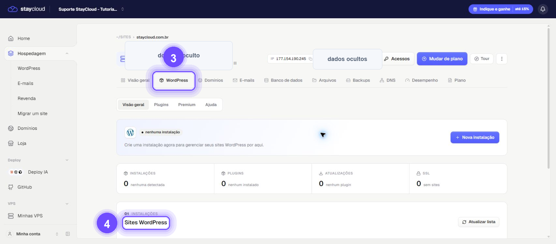Open the Backups tab
The image size is (556, 244).
pos(358,80)
